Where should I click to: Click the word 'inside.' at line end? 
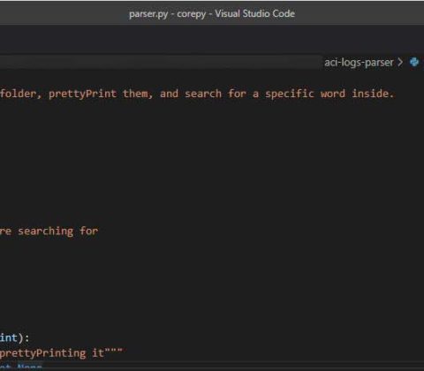pos(373,94)
